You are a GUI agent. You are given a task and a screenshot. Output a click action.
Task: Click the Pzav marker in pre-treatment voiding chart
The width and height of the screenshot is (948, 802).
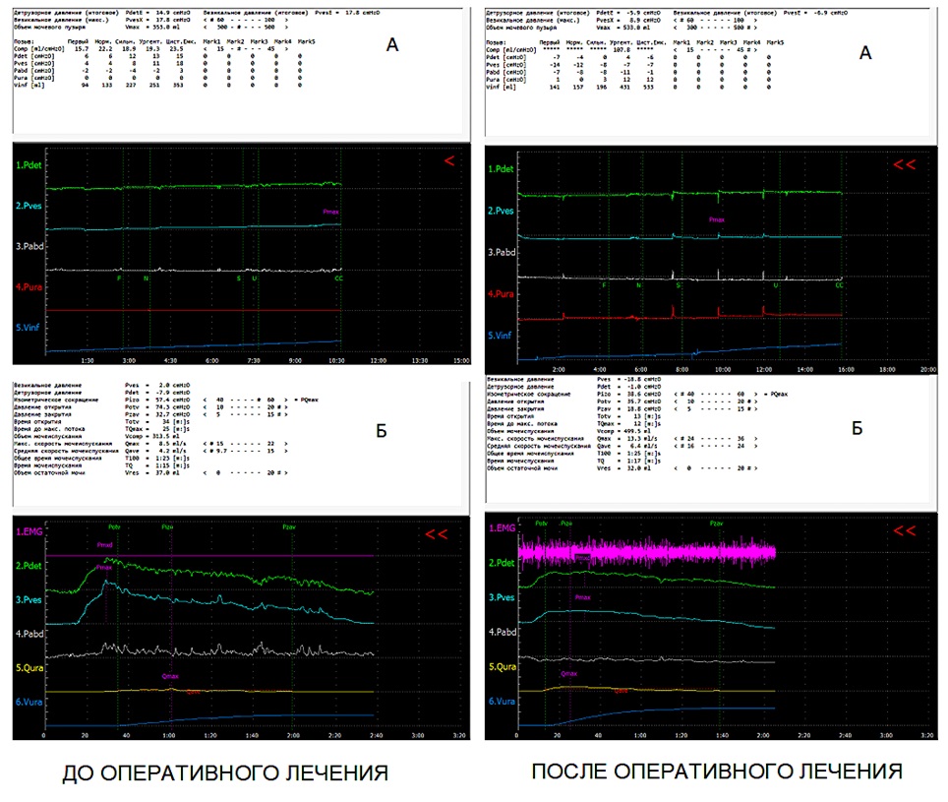click(289, 526)
